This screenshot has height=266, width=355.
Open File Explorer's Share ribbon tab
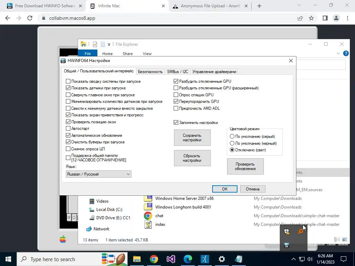128,54
